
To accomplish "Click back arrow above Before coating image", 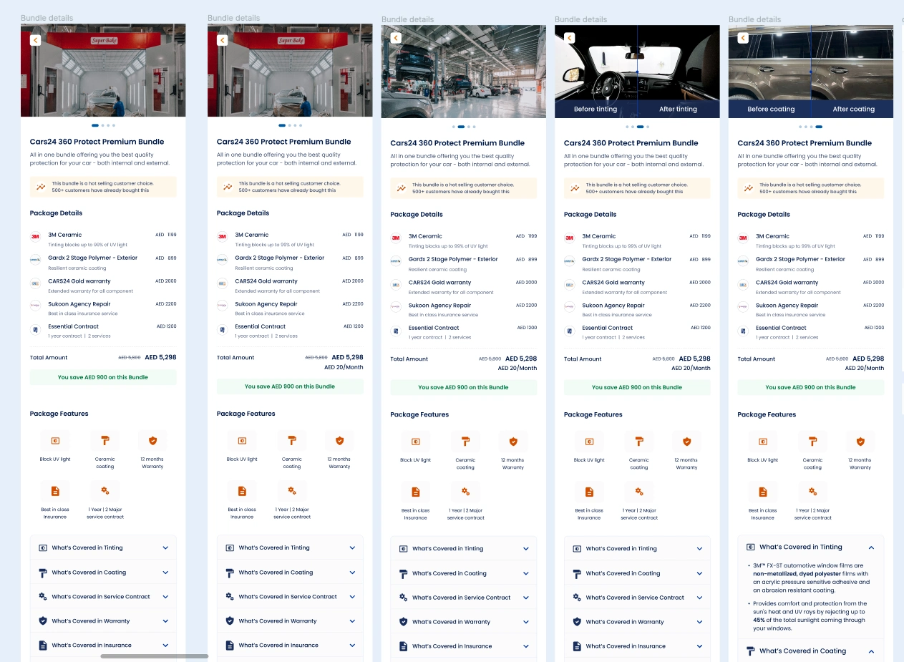I will click(743, 38).
